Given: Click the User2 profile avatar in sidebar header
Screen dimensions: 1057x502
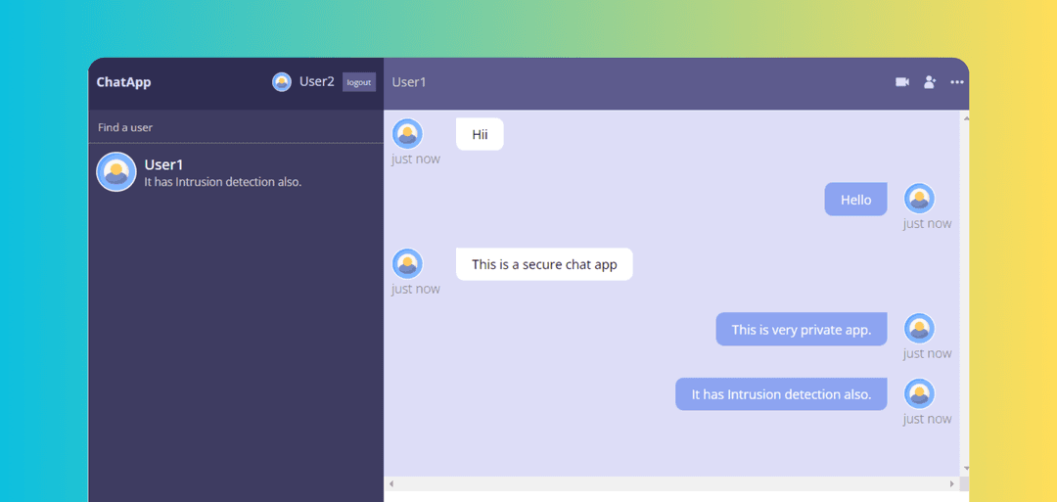Looking at the screenshot, I should [282, 82].
